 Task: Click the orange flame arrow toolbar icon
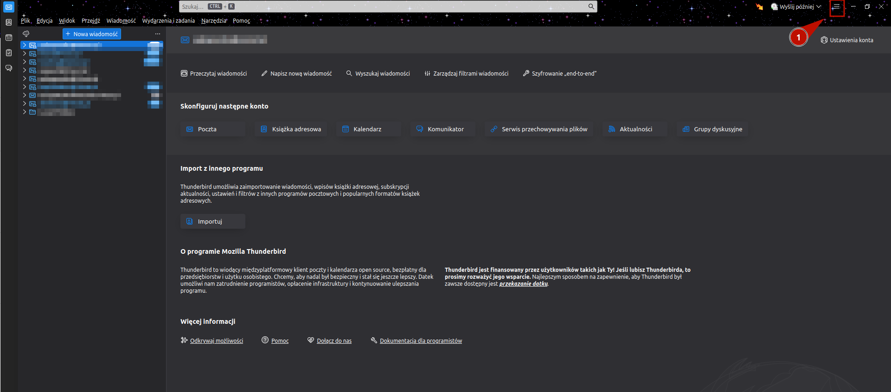pyautogui.click(x=759, y=6)
